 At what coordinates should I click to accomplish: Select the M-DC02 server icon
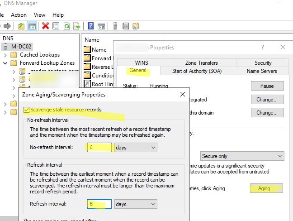click(x=5, y=46)
